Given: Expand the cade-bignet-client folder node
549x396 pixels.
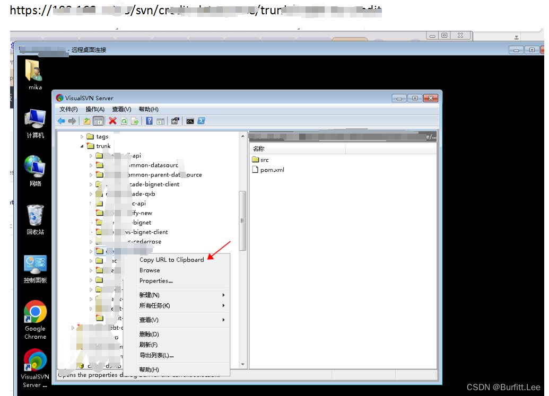Looking at the screenshot, I should pyautogui.click(x=91, y=184).
